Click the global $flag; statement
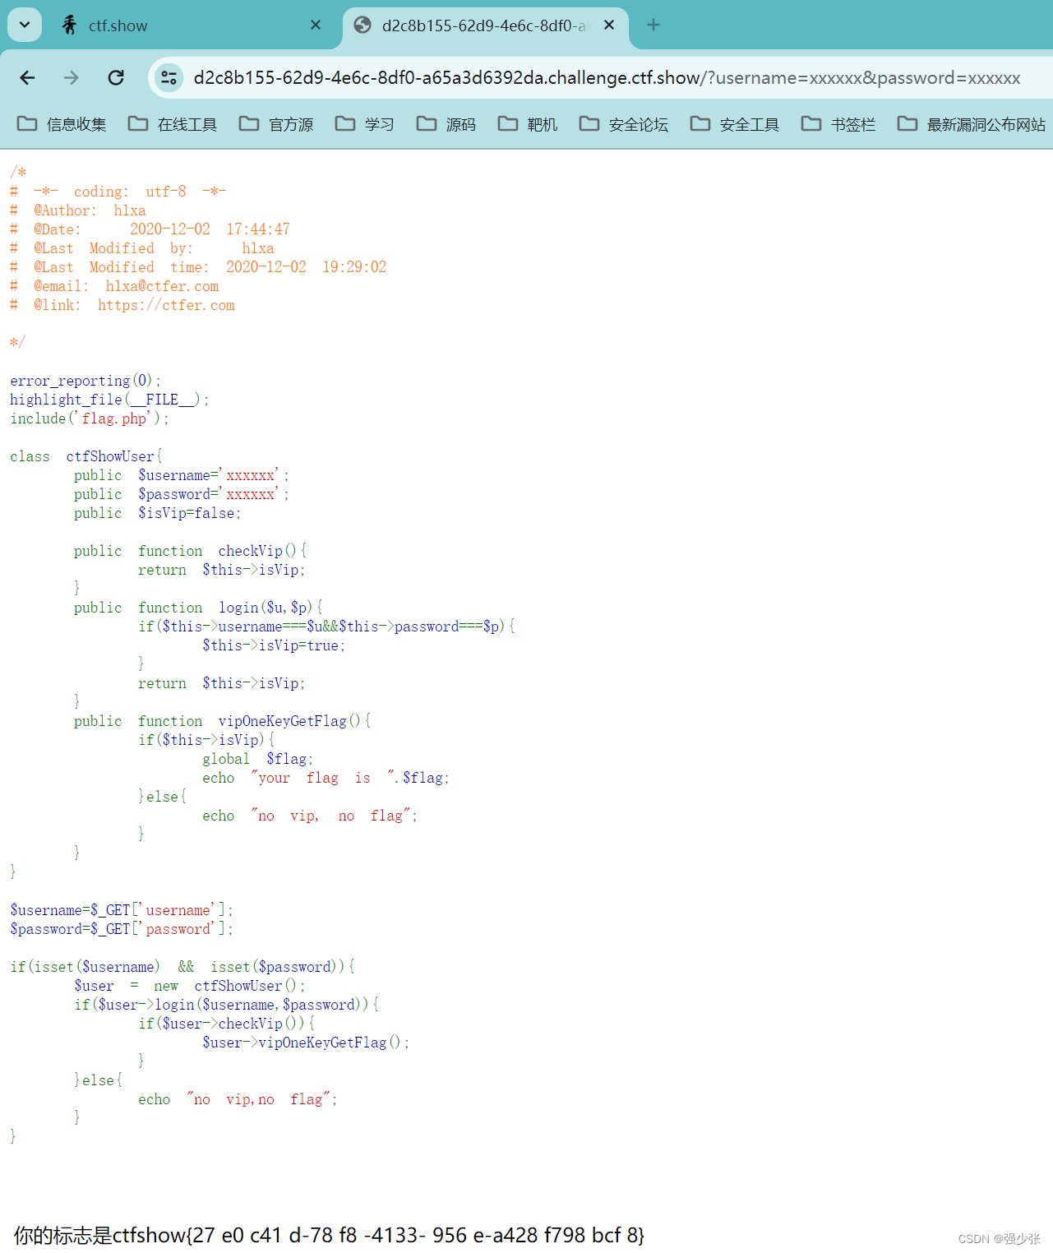 click(258, 759)
